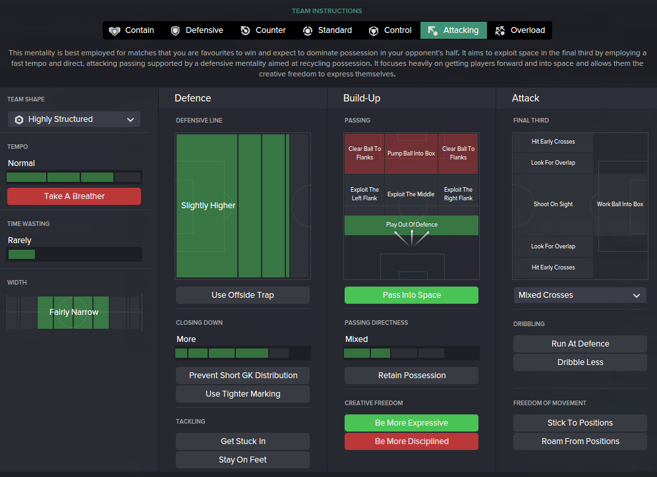This screenshot has height=477, width=657.
Task: Toggle Pass Into Space off
Action: pos(411,295)
